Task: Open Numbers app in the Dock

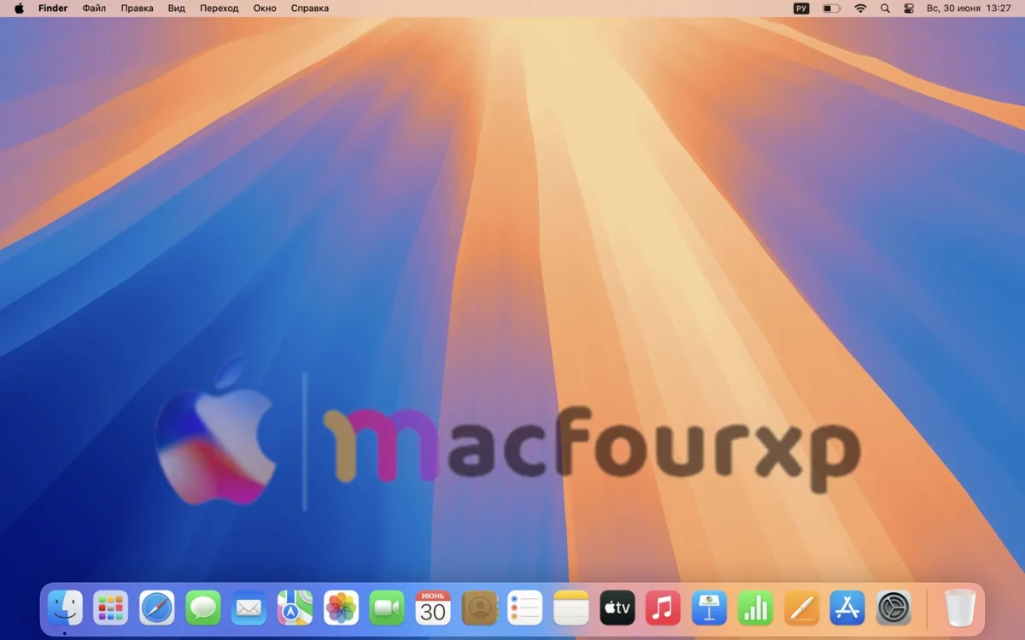Action: (x=756, y=608)
